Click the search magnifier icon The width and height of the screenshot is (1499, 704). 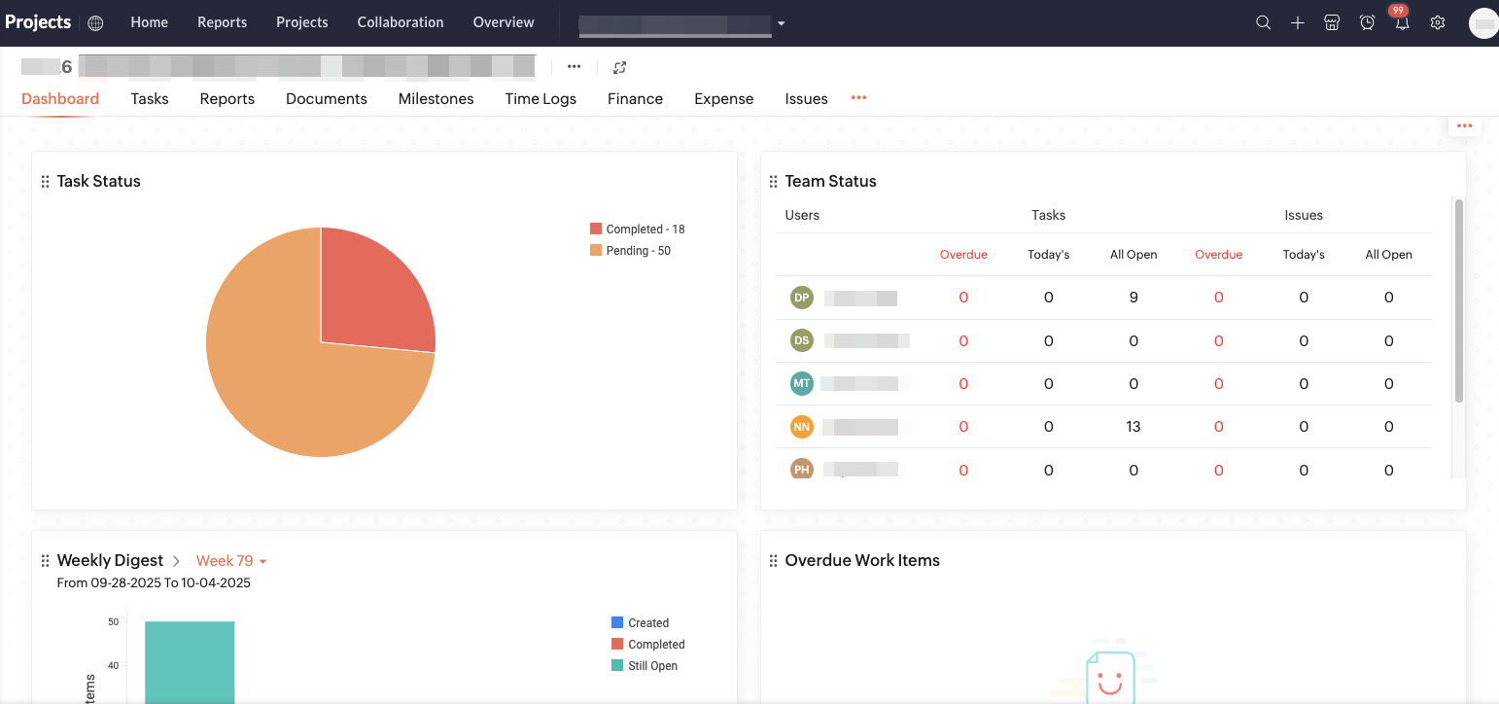pyautogui.click(x=1263, y=22)
